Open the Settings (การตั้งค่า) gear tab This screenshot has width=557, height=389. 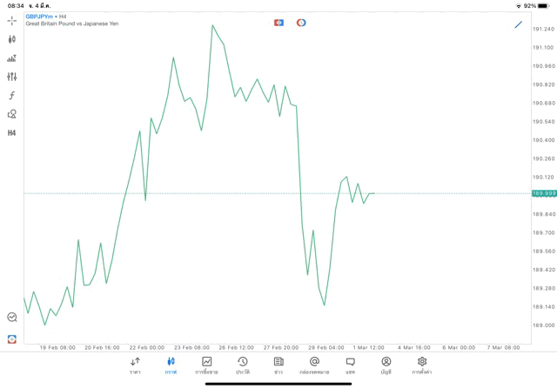[422, 365]
